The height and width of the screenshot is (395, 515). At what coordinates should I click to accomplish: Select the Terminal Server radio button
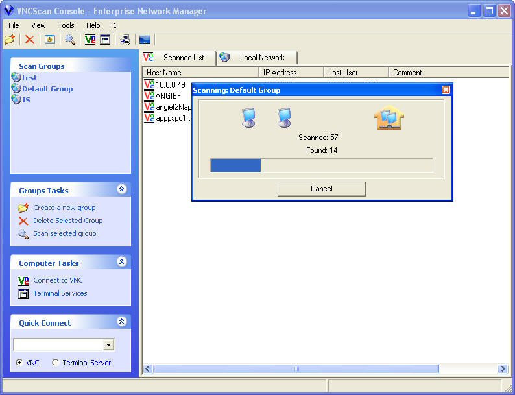pyautogui.click(x=56, y=363)
